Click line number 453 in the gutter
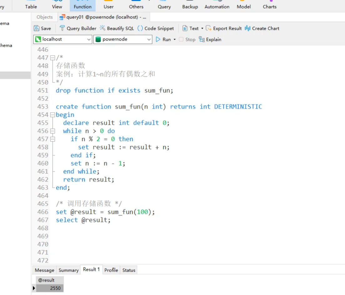 (x=43, y=107)
